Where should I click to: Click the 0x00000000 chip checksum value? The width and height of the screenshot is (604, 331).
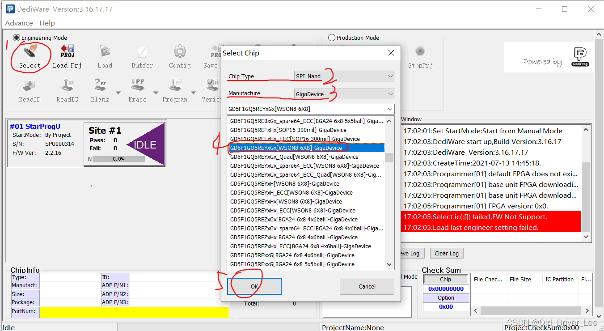coord(446,289)
